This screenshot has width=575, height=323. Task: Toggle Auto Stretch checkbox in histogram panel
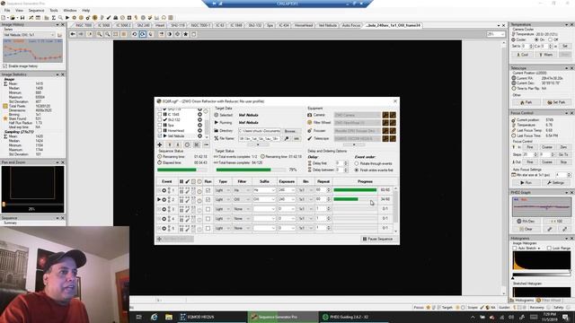(x=515, y=249)
